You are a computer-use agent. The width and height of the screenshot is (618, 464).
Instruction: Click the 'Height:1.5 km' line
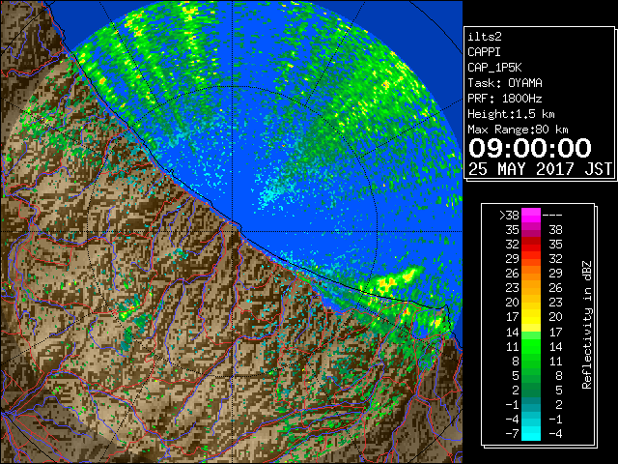point(511,114)
